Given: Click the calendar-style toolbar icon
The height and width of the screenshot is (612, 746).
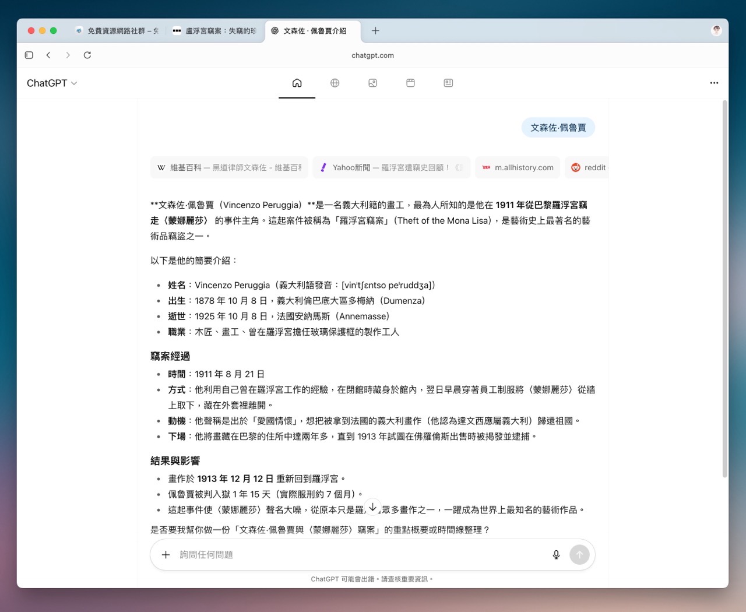Looking at the screenshot, I should 410,83.
